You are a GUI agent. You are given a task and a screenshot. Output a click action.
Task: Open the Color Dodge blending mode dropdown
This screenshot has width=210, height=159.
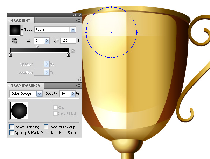39,94
